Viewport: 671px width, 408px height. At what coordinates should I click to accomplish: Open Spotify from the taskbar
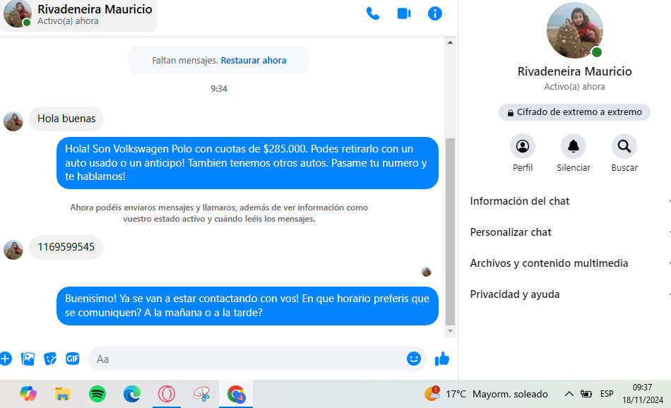point(97,394)
